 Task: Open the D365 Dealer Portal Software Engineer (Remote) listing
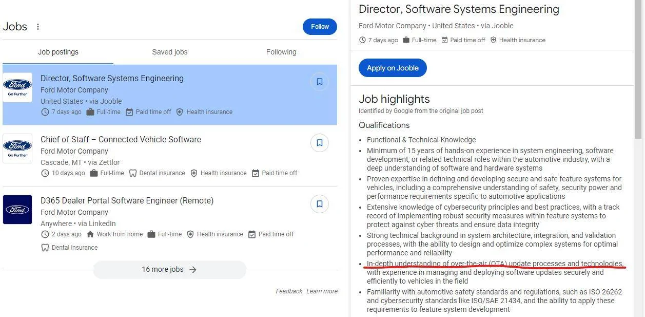[127, 200]
